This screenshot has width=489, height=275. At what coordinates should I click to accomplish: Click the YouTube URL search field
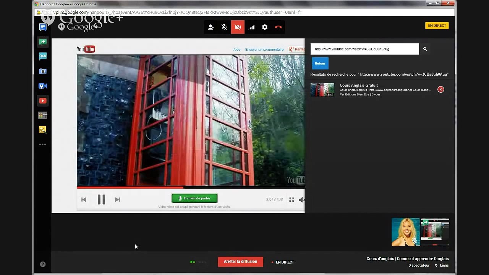tap(364, 49)
